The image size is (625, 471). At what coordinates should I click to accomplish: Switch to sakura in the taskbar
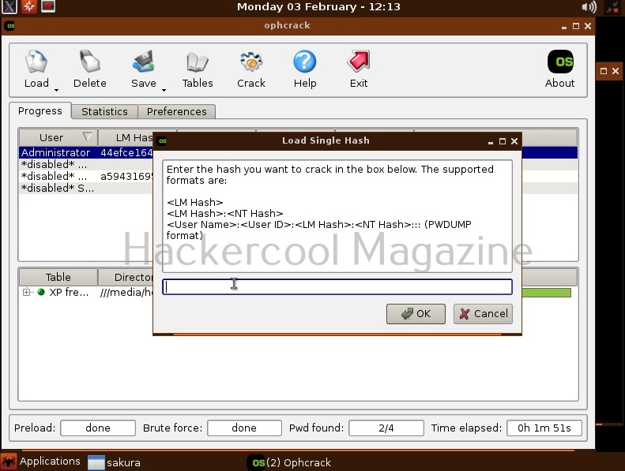pyautogui.click(x=115, y=462)
